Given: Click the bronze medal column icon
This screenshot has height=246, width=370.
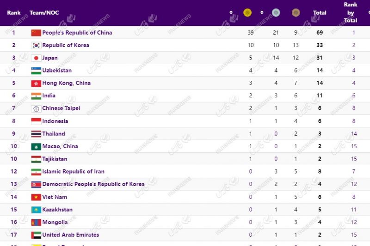Looking at the screenshot, I should click(296, 13).
